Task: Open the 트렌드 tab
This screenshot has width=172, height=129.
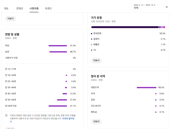Action: 48,8
